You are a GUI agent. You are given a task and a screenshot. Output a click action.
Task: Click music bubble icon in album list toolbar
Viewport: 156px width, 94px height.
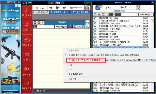click(88, 27)
